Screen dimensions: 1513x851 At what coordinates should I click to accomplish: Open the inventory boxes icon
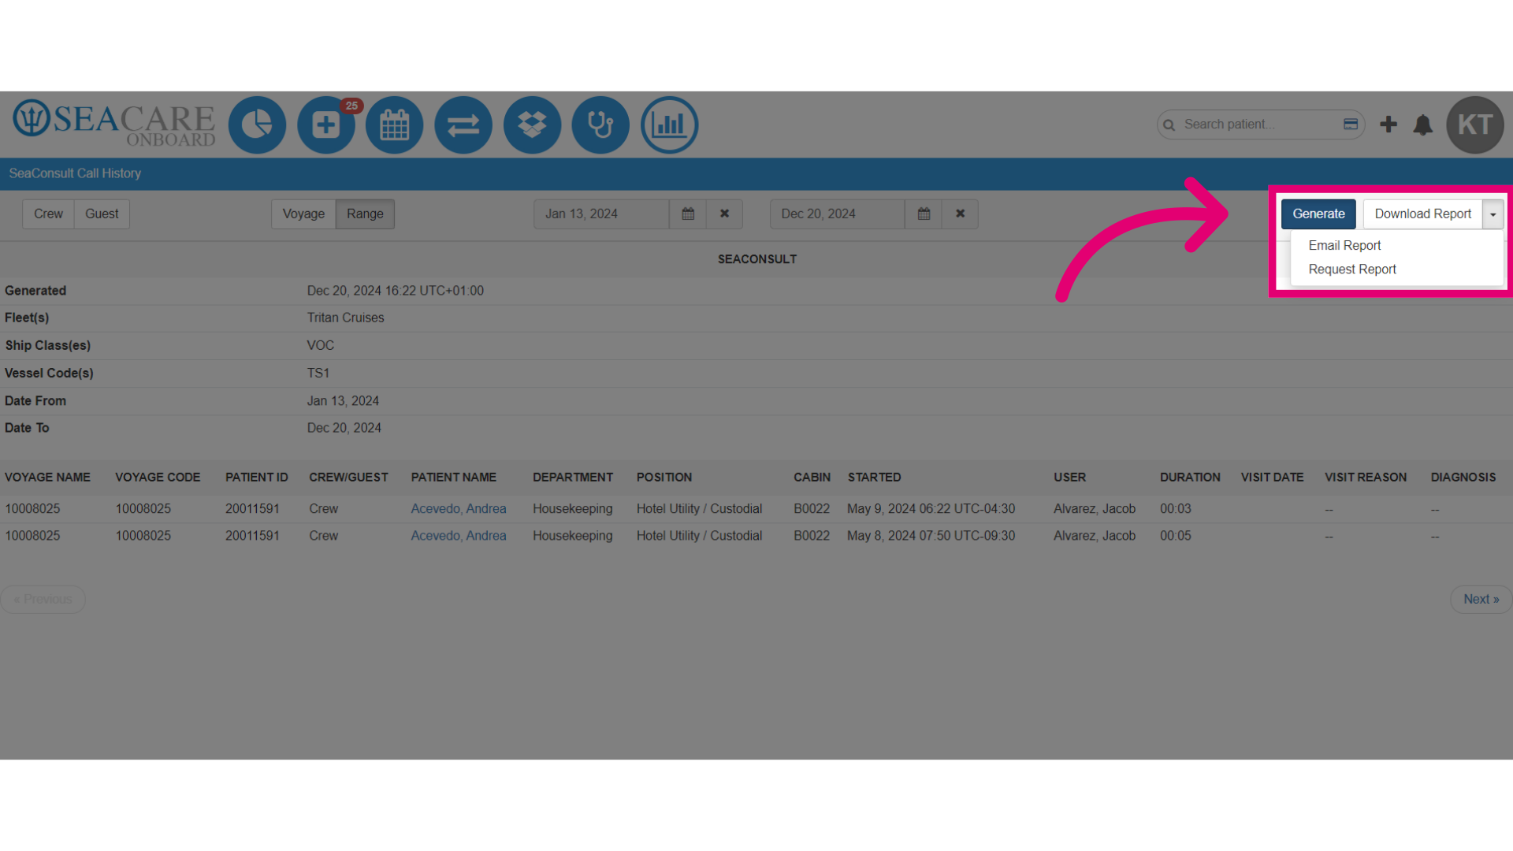[x=532, y=124]
